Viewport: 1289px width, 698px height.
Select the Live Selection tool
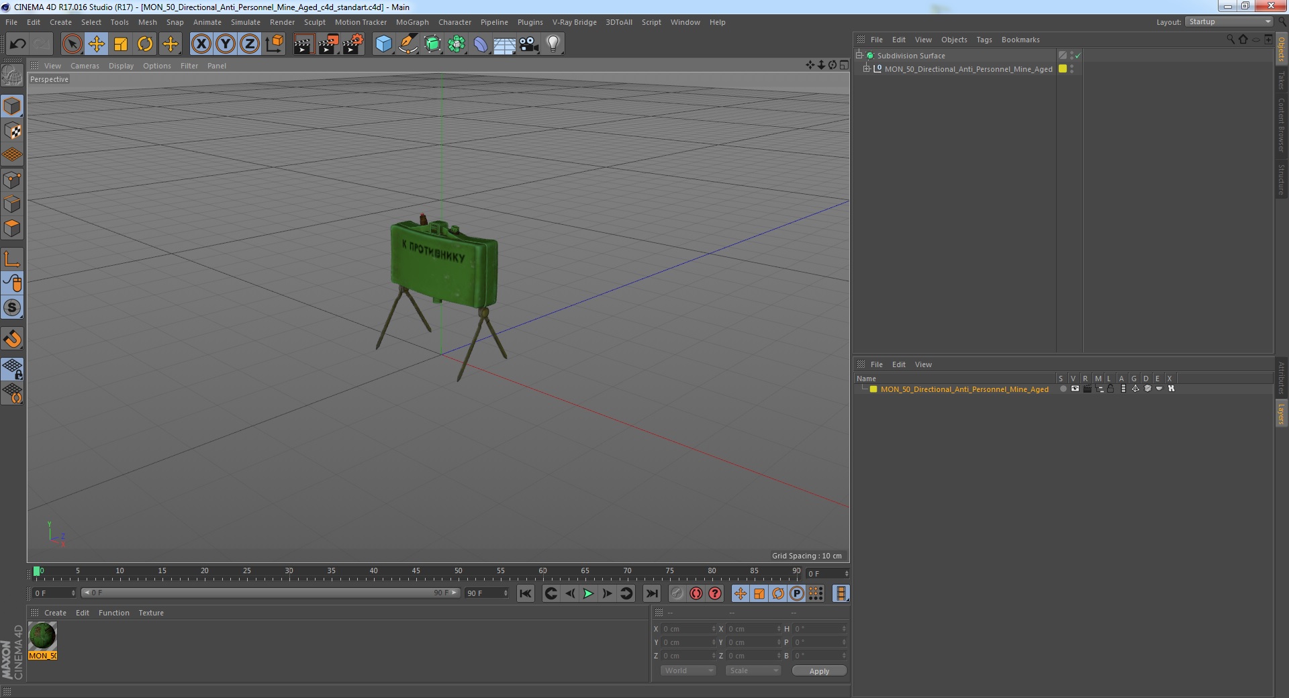pyautogui.click(x=72, y=44)
